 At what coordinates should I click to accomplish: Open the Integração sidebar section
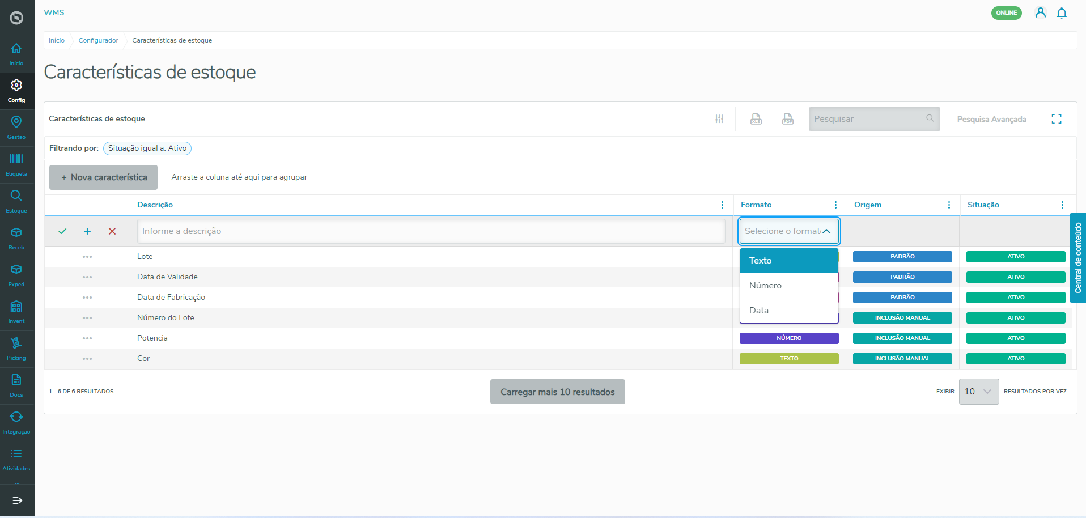pyautogui.click(x=16, y=423)
